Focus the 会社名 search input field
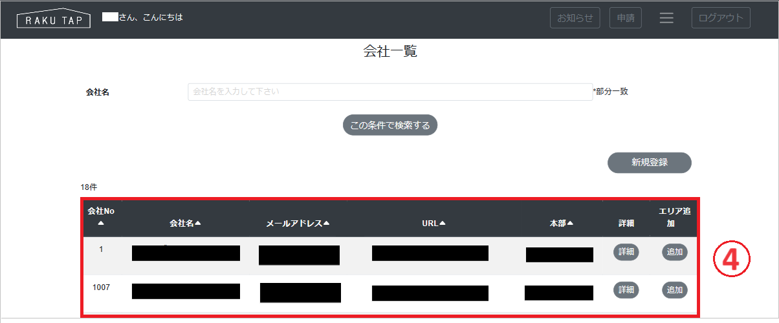779x323 pixels. point(390,92)
